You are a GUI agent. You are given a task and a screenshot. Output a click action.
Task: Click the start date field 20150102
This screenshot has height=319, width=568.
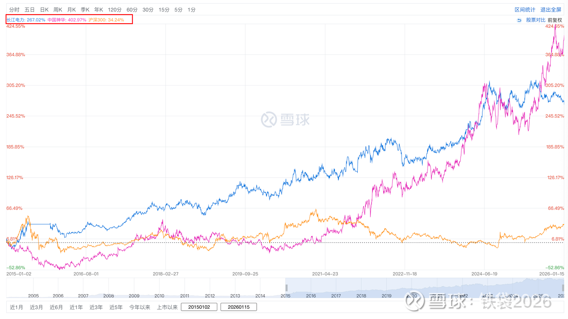(199, 307)
